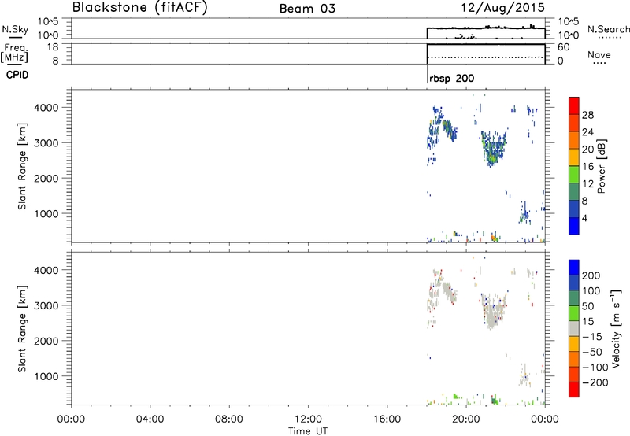630x436 pixels.
Task: Click the 04:00 time tick label
Action: point(150,419)
